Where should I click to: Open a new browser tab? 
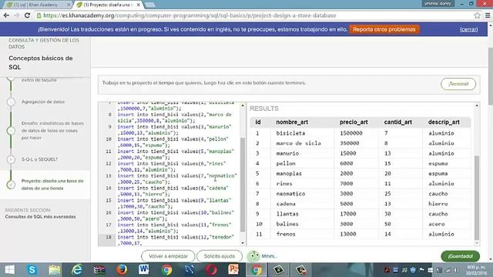149,5
